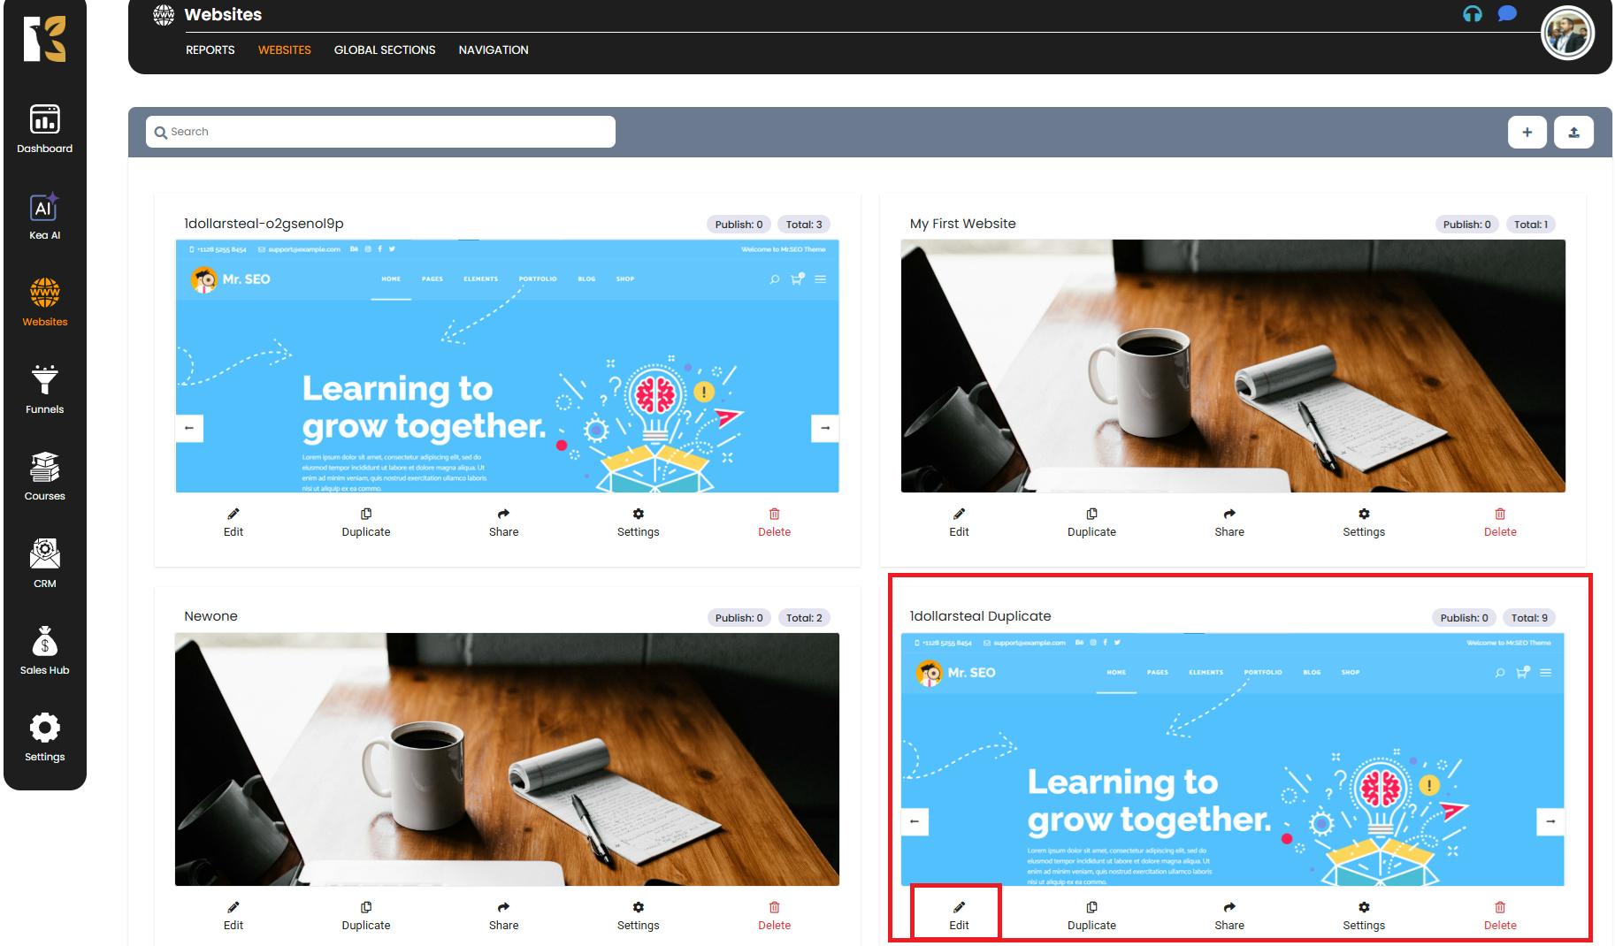Open the Navigation tab
This screenshot has height=946, width=1615.
493,50
